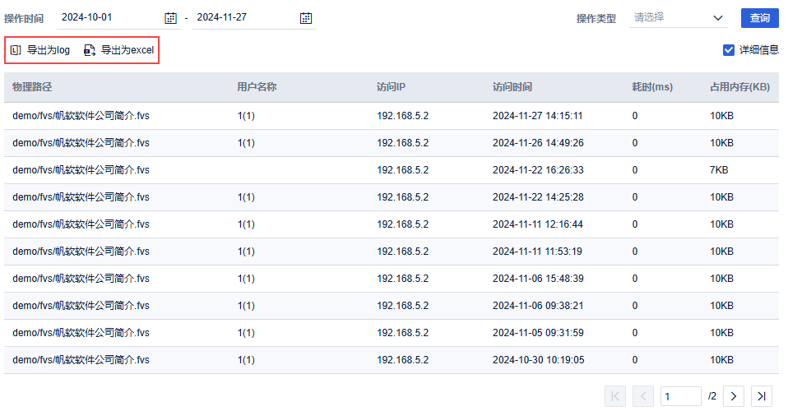Screen dimensions: 788x411
Task: Open the end date calendar icon
Action: [x=306, y=18]
